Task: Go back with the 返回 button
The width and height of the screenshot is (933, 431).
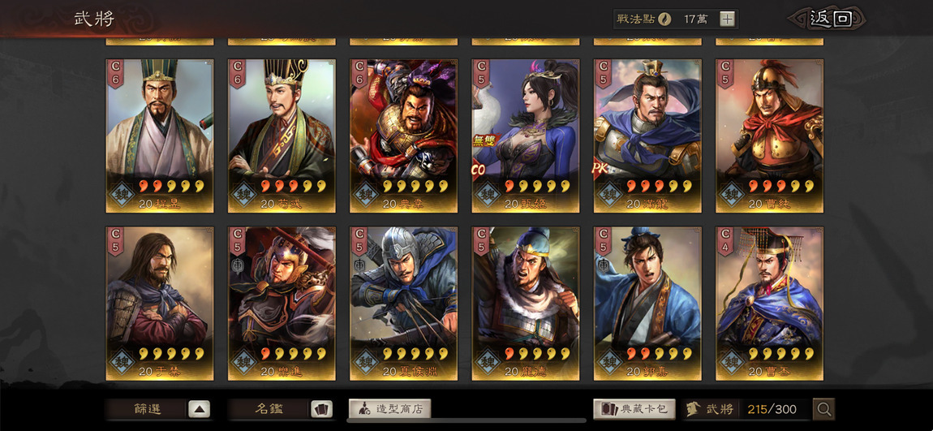Action: pyautogui.click(x=829, y=19)
